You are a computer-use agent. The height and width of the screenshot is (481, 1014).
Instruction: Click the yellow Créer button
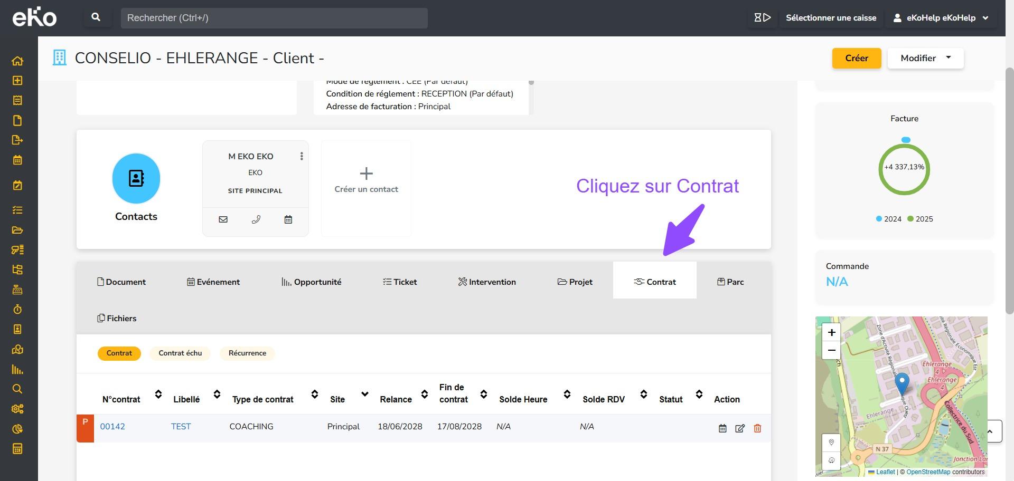pyautogui.click(x=856, y=58)
